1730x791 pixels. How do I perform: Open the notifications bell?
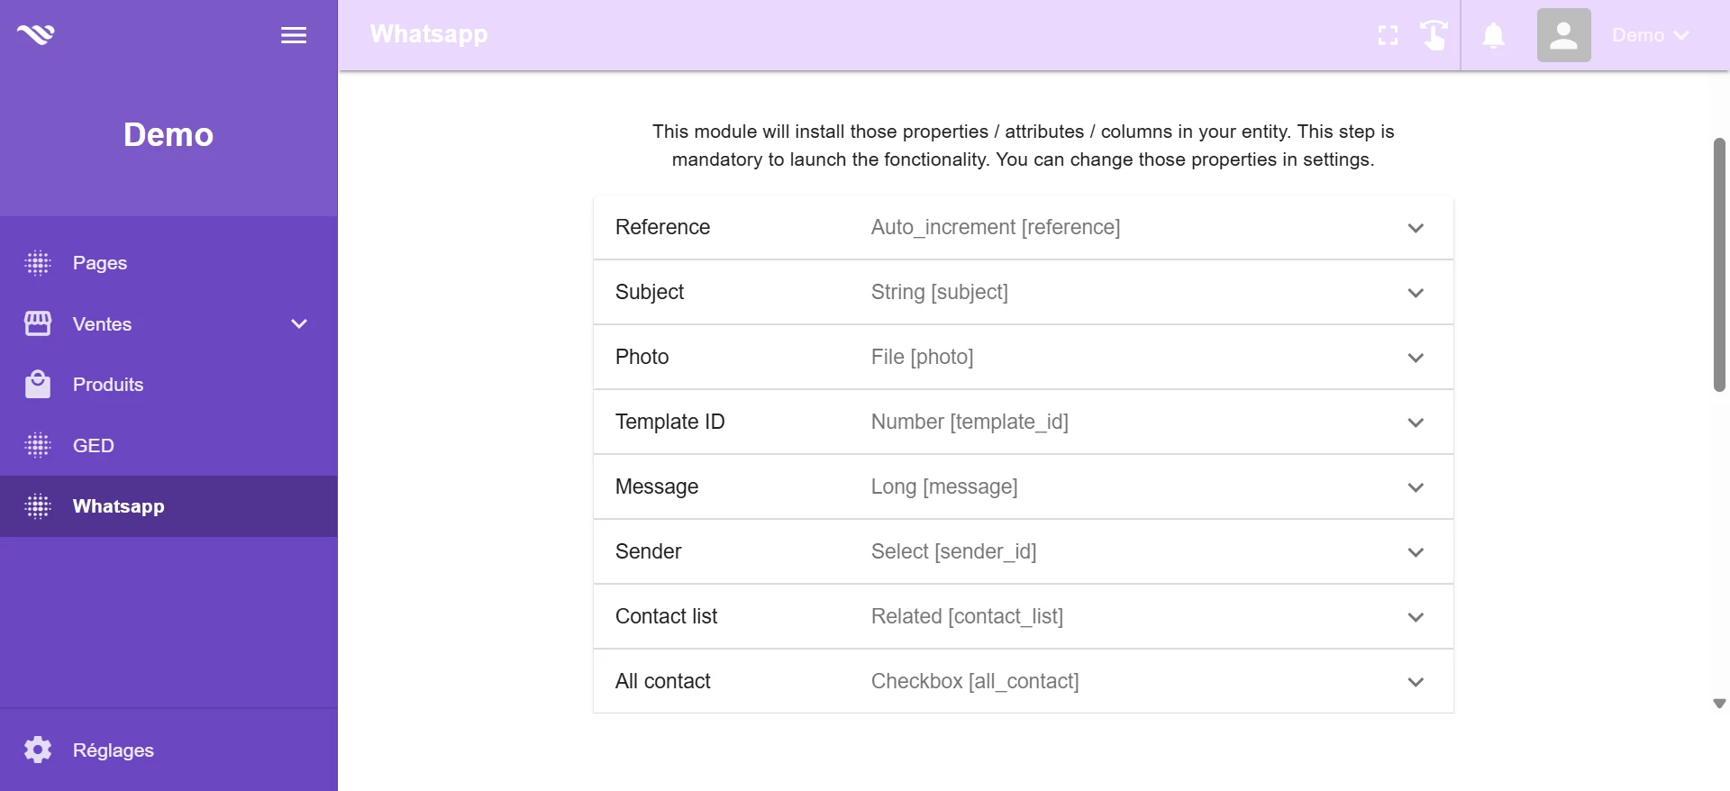pos(1493,35)
